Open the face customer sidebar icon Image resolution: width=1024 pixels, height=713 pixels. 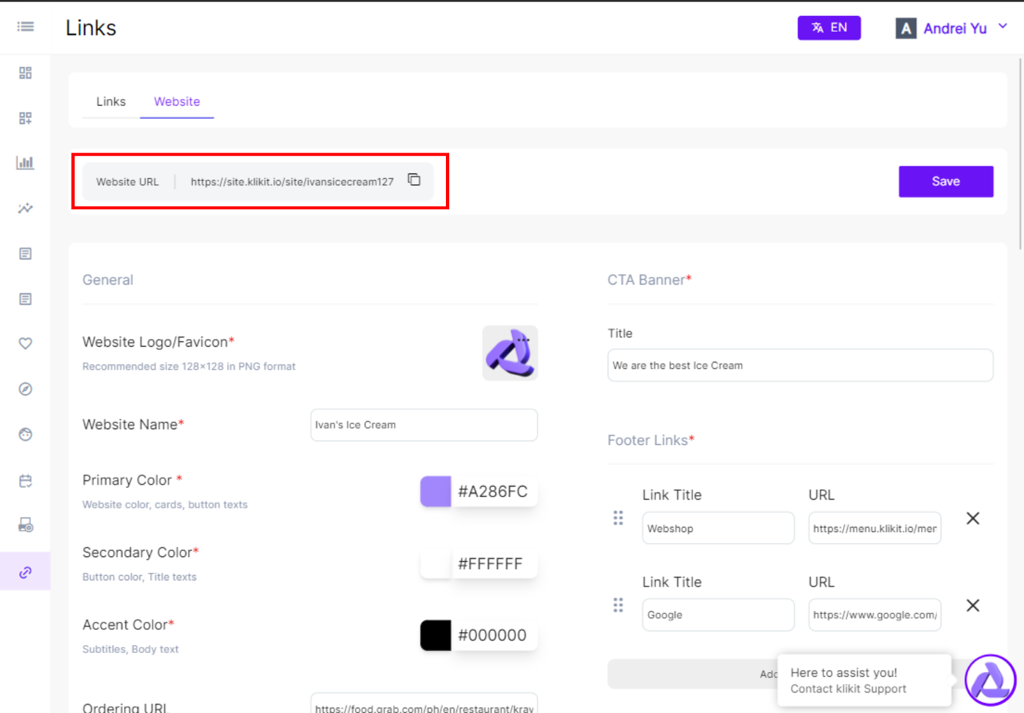[25, 434]
